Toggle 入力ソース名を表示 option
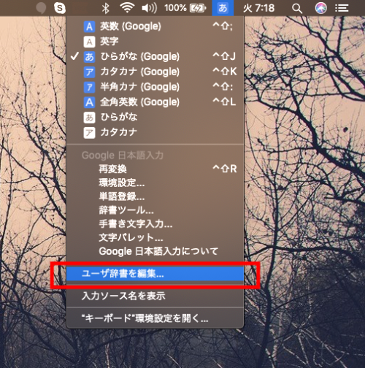The height and width of the screenshot is (368, 365). tap(155, 296)
